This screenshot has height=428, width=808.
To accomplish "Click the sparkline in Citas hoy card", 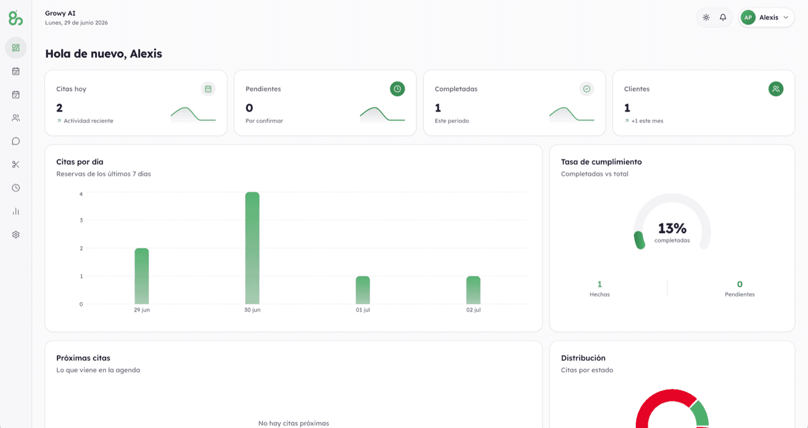I will [x=193, y=114].
